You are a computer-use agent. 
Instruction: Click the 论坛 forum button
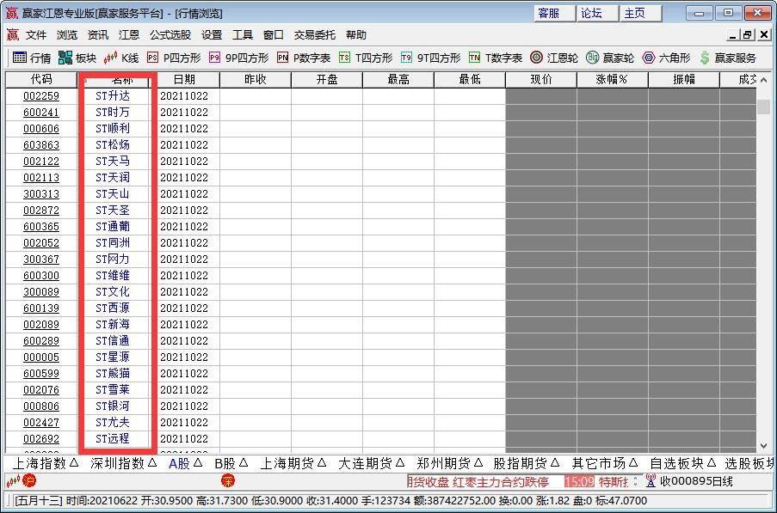click(x=598, y=13)
